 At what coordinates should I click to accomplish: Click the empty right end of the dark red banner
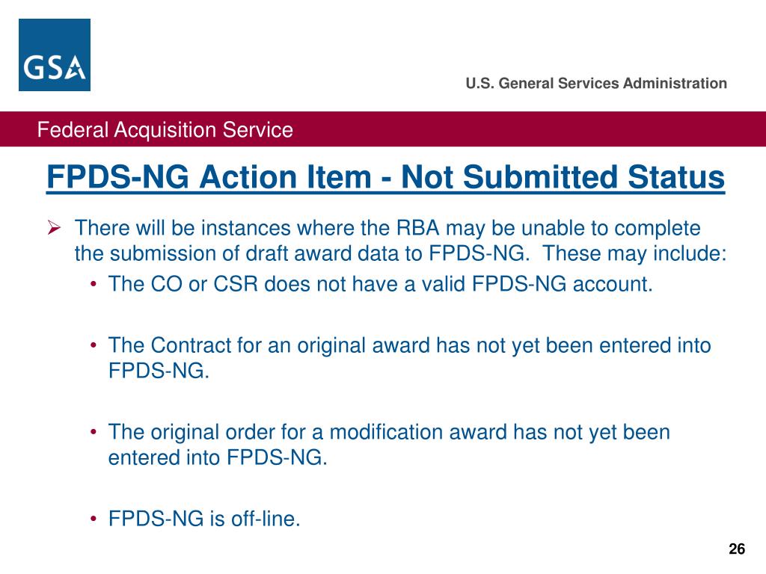click(x=636, y=129)
